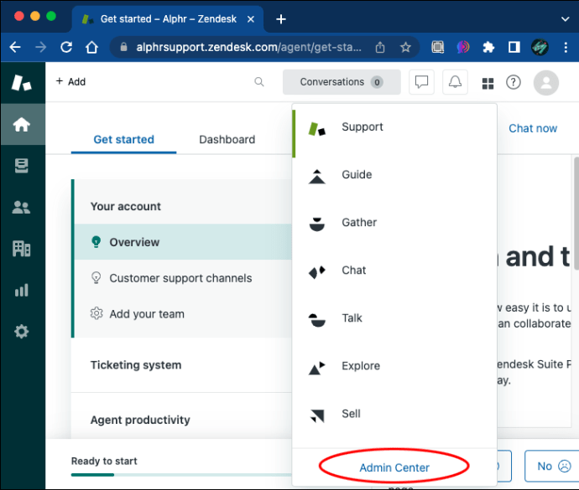Open the Admin Center link

click(394, 467)
